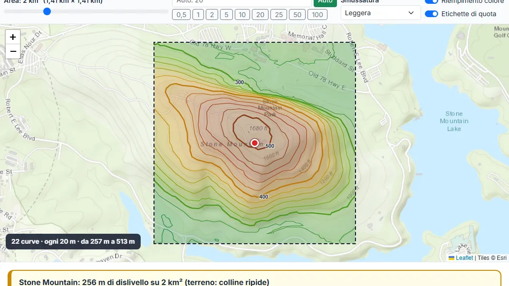The image size is (509, 286).
Task: Set contour interval to 100
Action: click(x=317, y=15)
